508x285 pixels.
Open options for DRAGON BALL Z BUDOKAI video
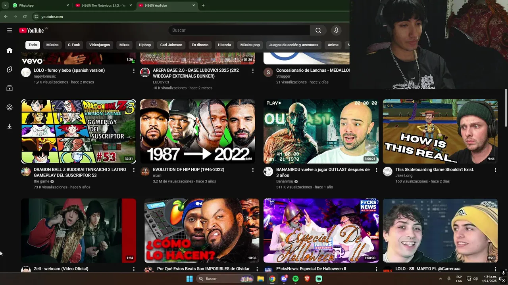tap(134, 170)
